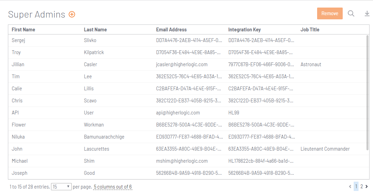
Task: Sort by First Name column header
Action: pyautogui.click(x=23, y=30)
